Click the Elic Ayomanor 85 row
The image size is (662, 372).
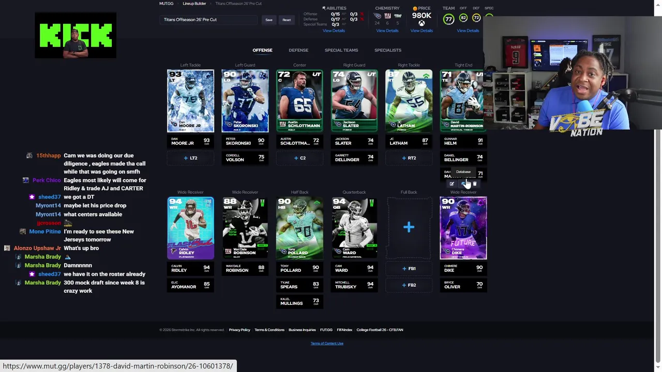point(190,285)
